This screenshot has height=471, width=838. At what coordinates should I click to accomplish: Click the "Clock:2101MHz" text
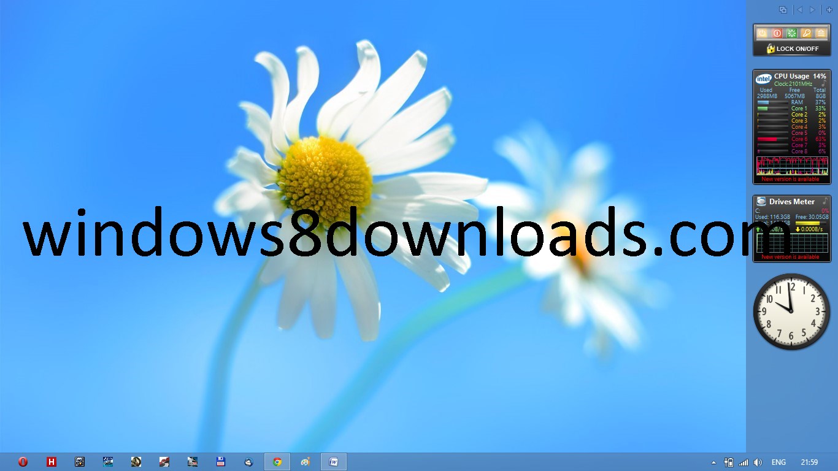click(793, 84)
